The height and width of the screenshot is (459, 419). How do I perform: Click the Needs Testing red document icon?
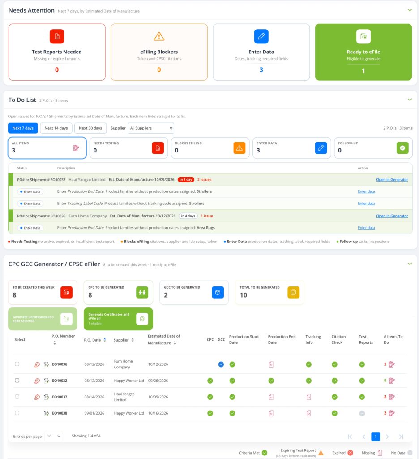click(158, 148)
